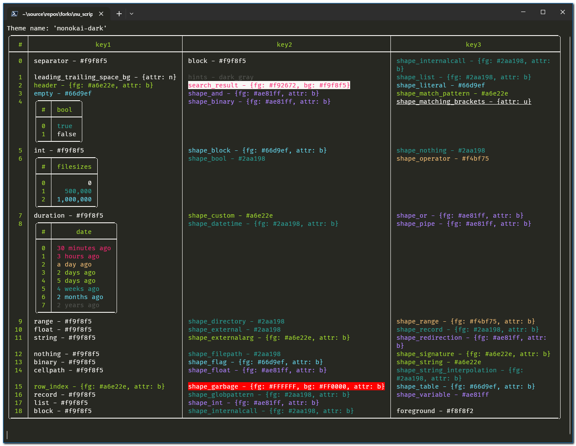Image resolution: width=576 pixels, height=446 pixels.
Task: Click 'shape_variable - #ae81ff' entry
Action: [443, 395]
